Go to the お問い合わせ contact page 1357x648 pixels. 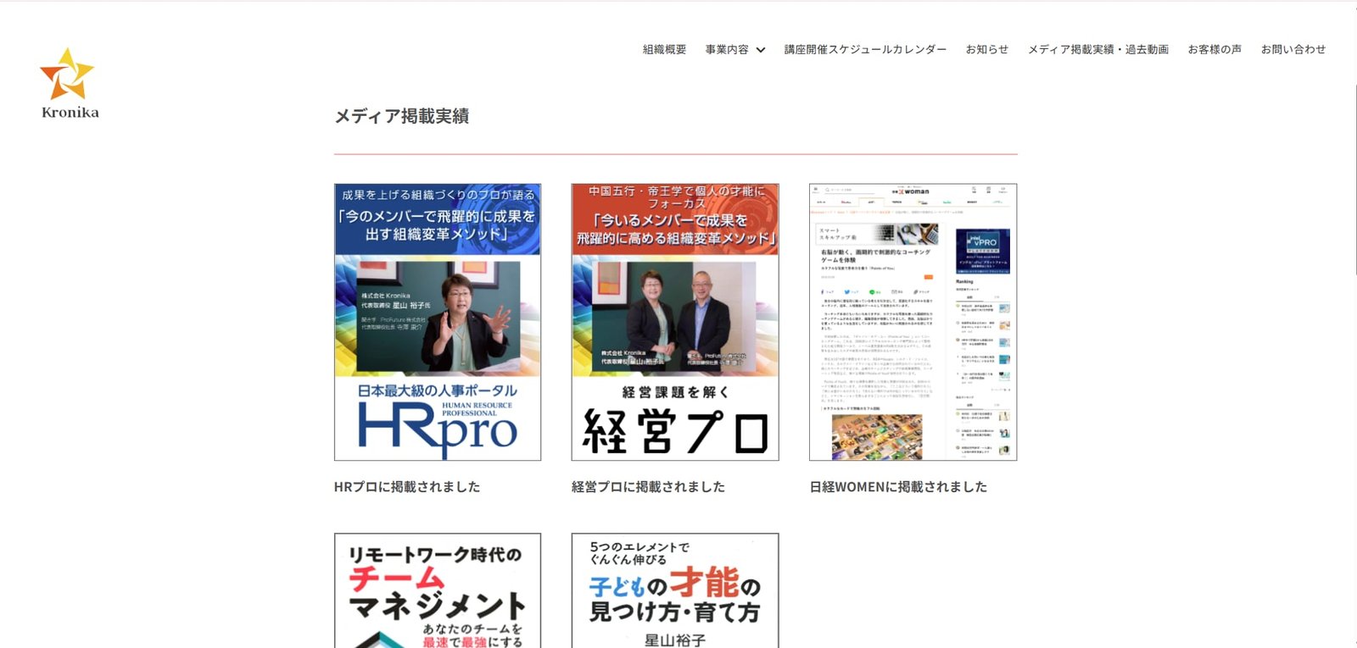pyautogui.click(x=1293, y=50)
